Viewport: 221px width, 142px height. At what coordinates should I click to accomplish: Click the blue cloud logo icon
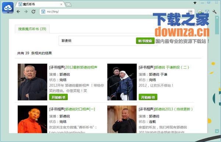(8, 8)
